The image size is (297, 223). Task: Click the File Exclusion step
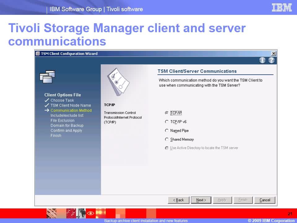point(62,120)
